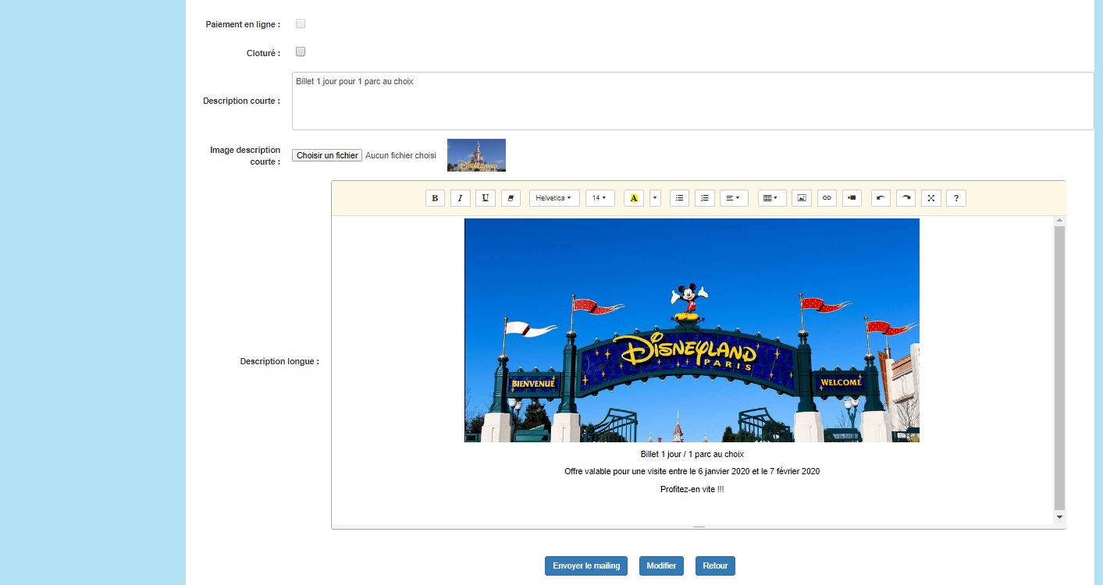
Task: Insert a hyperlink using the link icon
Action: [x=827, y=198]
